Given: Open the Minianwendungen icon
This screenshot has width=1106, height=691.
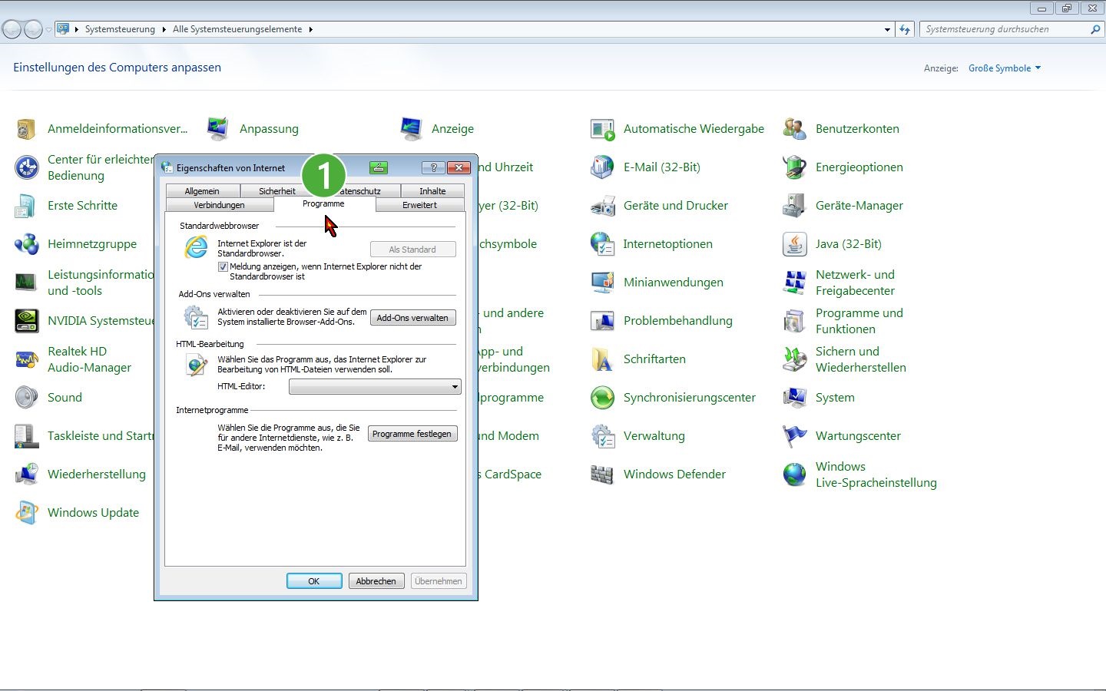Looking at the screenshot, I should coord(603,283).
